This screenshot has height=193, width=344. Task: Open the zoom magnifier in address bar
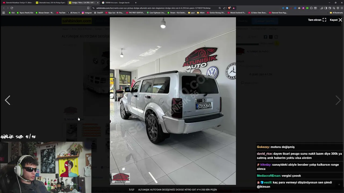click(x=220, y=8)
